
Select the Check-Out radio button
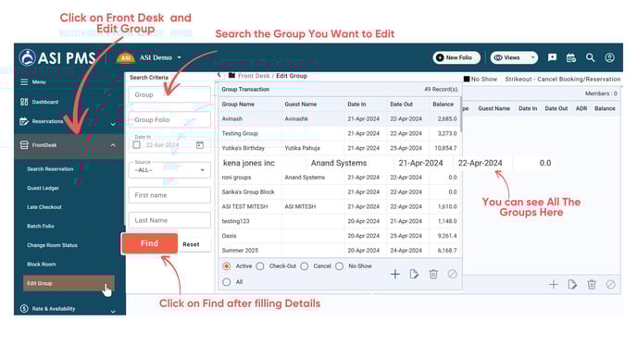260,265
